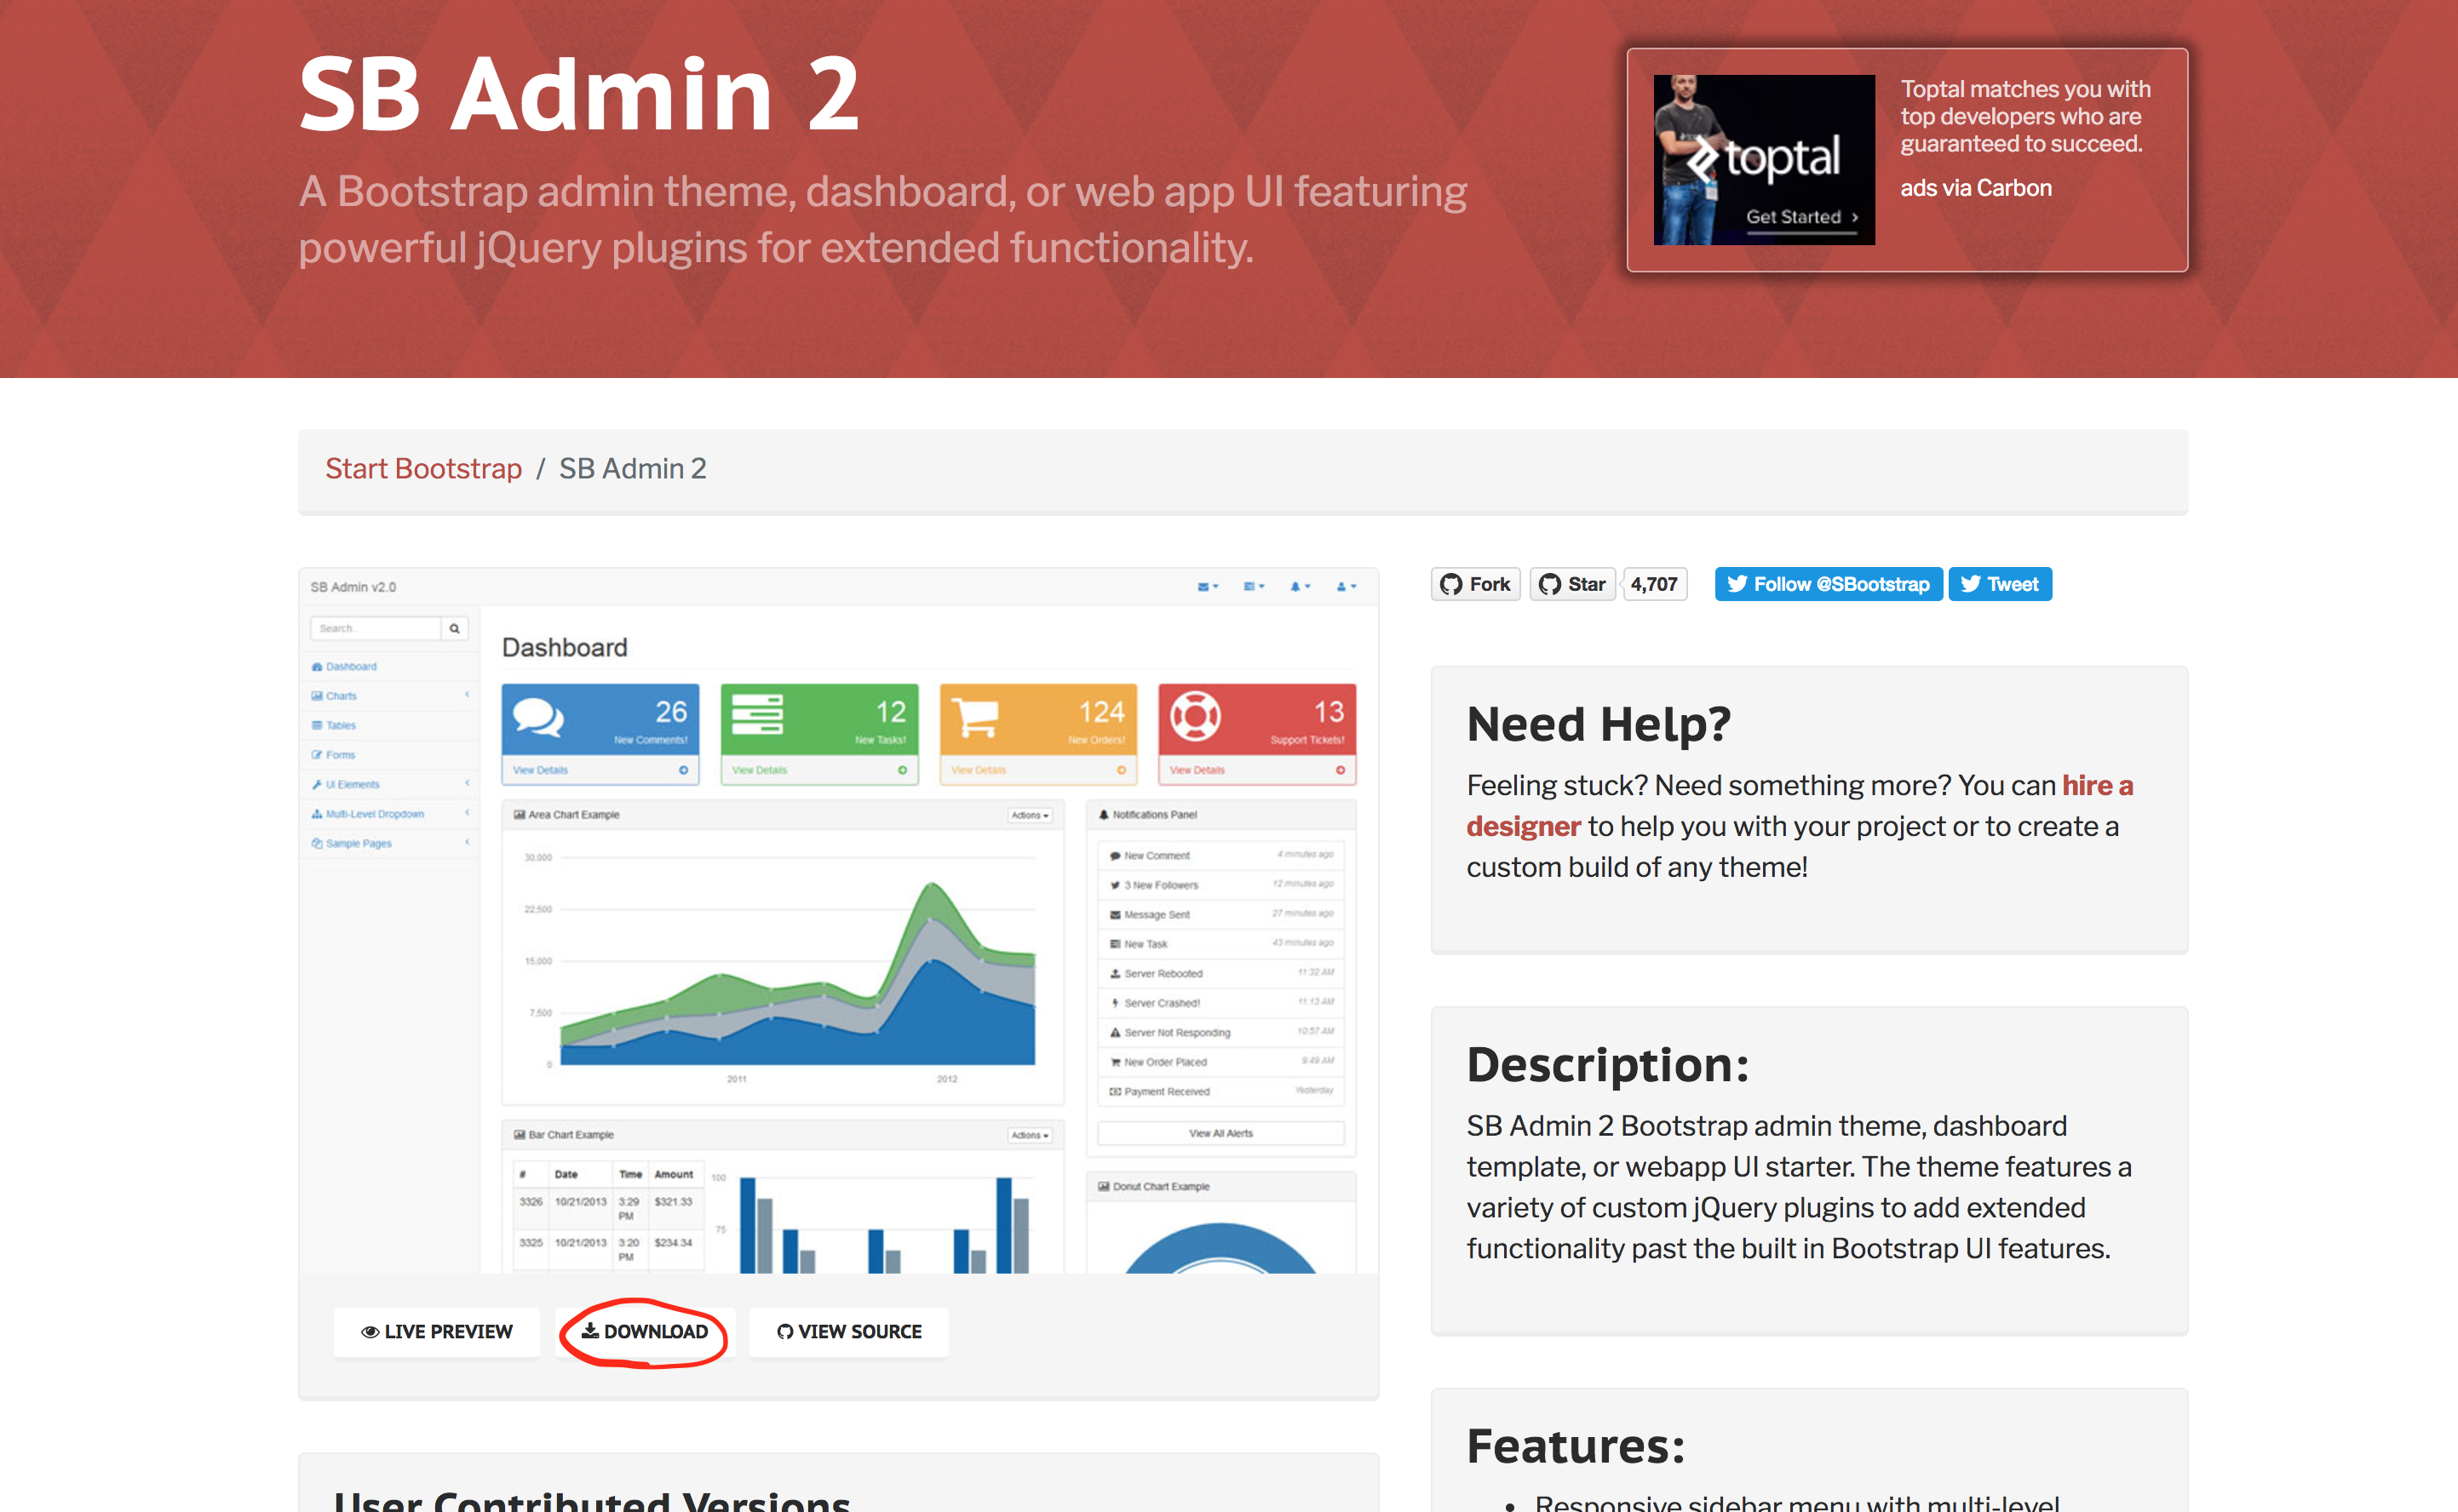Click the hire a designer link
The image size is (2458, 1512).
pos(2096,786)
